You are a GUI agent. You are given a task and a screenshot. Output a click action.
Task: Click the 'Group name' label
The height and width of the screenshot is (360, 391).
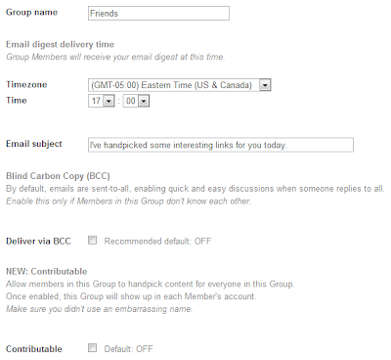tap(32, 13)
